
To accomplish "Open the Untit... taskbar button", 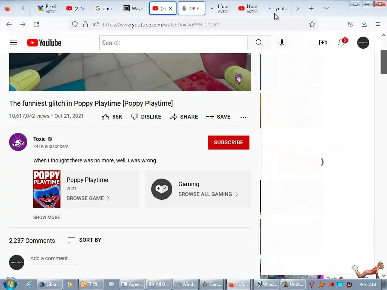I will (x=293, y=284).
